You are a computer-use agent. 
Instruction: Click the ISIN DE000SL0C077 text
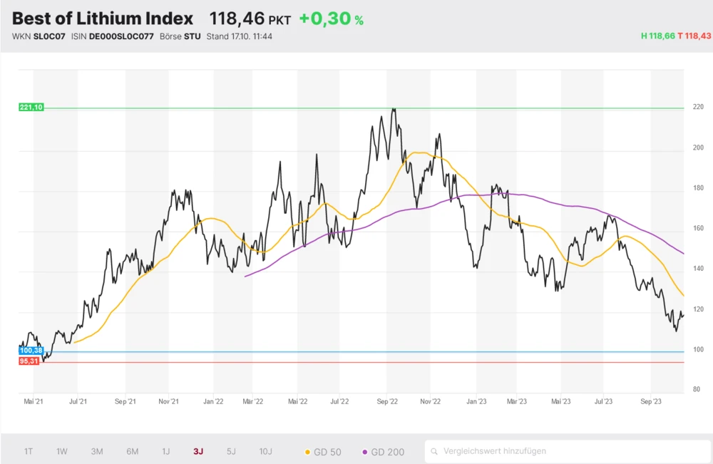point(120,36)
